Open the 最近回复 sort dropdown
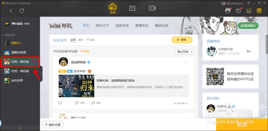This screenshot has width=268, height=131. pos(185,52)
